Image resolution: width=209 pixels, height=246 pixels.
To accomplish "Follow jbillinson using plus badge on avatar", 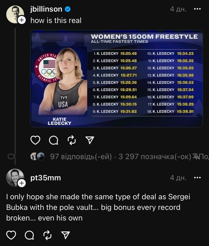I will tap(22, 20).
